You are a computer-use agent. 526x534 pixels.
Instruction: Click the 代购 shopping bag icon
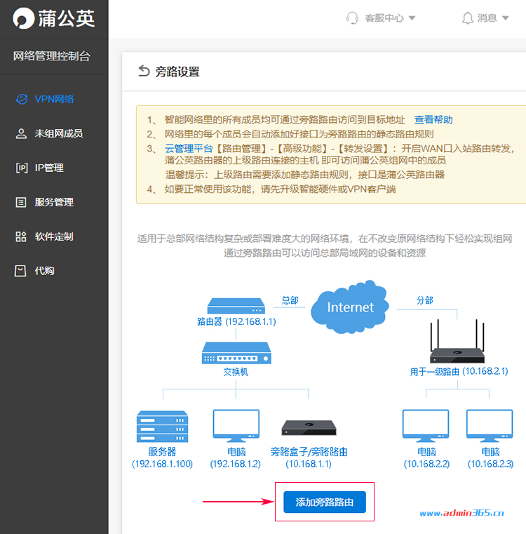coord(20,271)
